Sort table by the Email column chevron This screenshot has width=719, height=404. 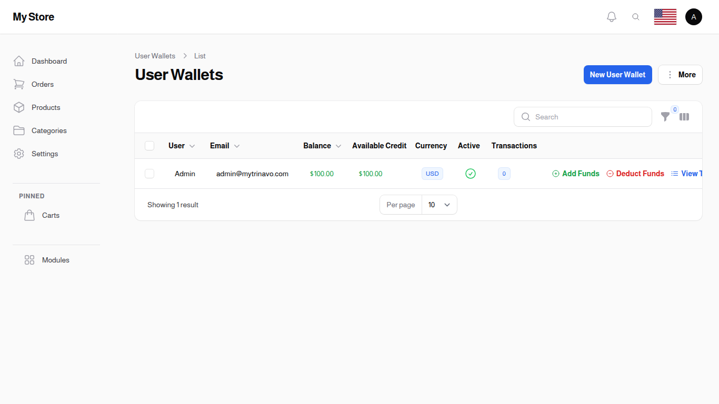pyautogui.click(x=237, y=146)
